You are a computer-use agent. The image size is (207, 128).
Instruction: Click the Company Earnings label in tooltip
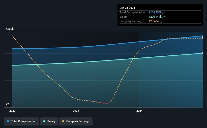131,21
